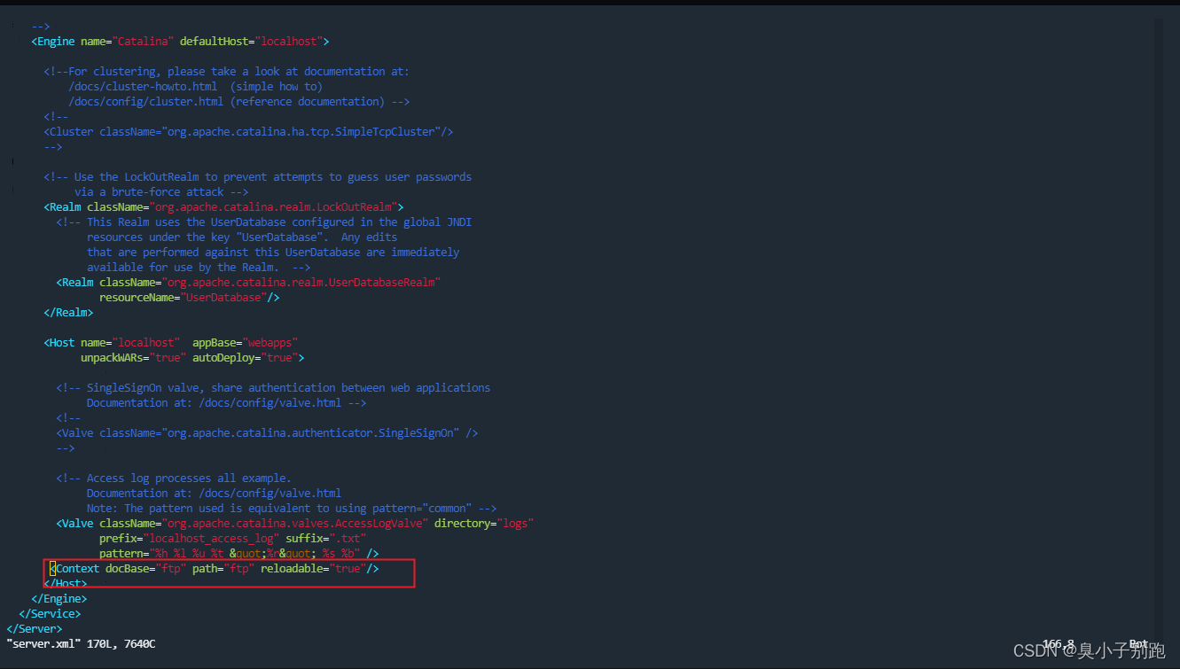Click the closing </Host> tag
The width and height of the screenshot is (1180, 669).
point(66,584)
